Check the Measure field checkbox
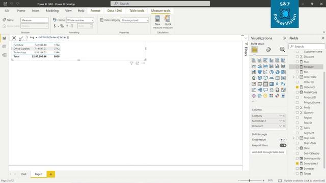 297,67
